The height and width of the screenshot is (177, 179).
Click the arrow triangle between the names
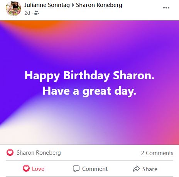click(x=73, y=5)
